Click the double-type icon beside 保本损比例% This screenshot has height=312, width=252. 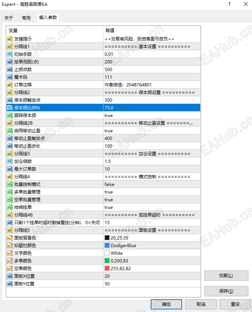[x=9, y=108]
